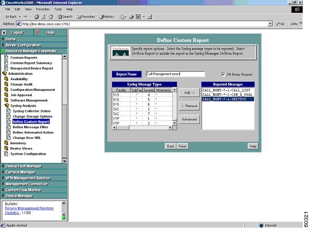Screen dimensions: 309x228
Task: Click the Edit with Word toolbar icon
Action: [x=138, y=17]
